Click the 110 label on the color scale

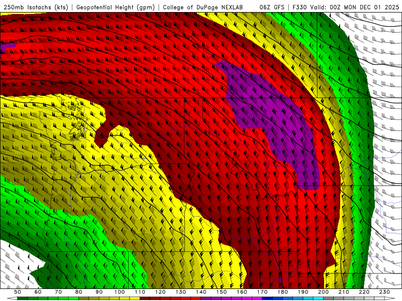click(x=140, y=292)
